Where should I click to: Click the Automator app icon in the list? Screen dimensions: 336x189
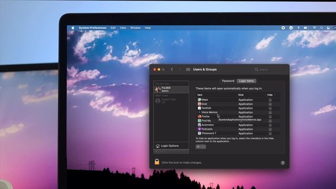199,125
